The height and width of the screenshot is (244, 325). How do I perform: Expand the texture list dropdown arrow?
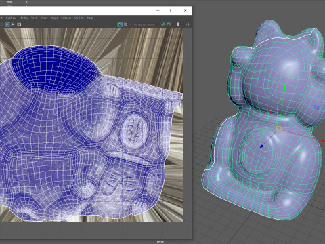point(130,24)
